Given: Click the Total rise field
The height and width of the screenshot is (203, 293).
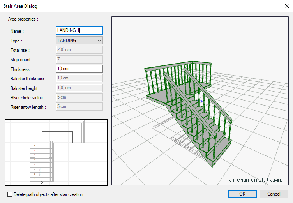Looking at the screenshot, I should click(79, 50).
